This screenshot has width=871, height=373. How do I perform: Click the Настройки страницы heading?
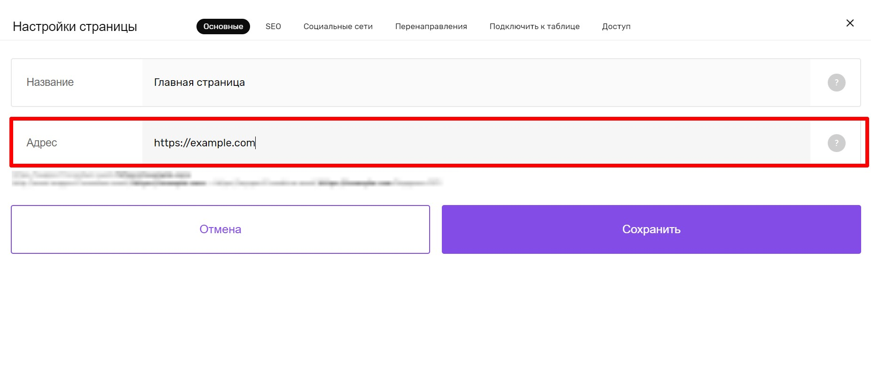tap(75, 27)
